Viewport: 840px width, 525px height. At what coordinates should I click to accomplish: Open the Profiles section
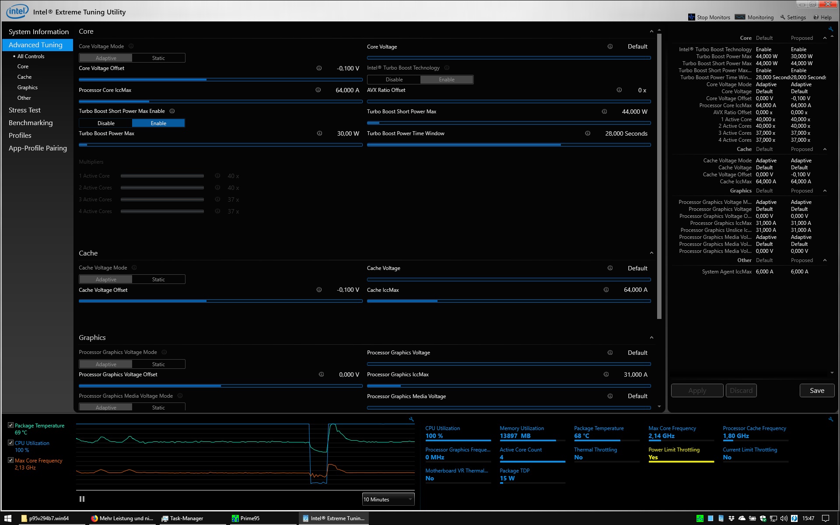point(20,136)
